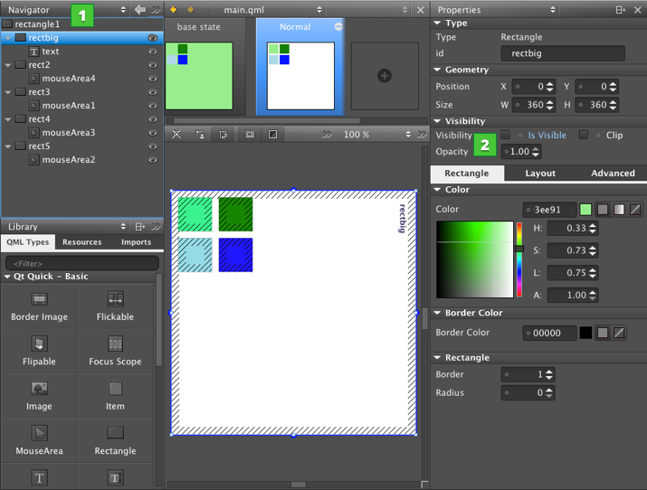
Task: Click the gradient color mode icon
Action: click(619, 210)
